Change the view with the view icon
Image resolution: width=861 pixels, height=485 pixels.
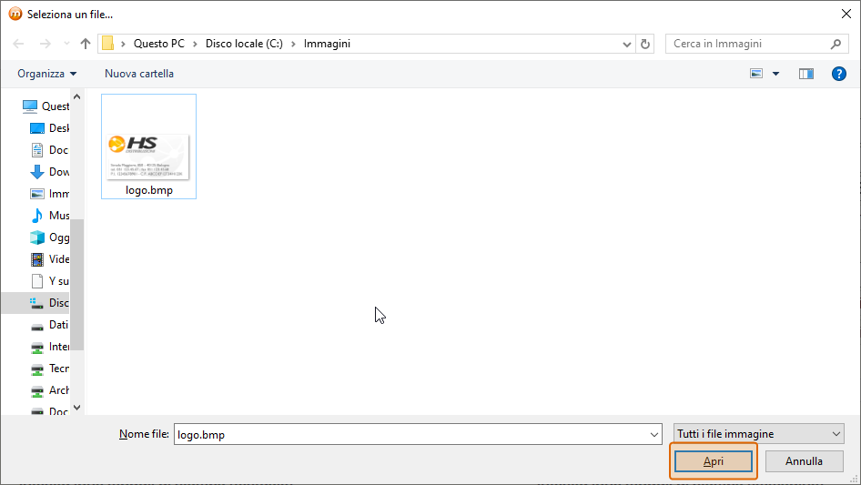756,74
